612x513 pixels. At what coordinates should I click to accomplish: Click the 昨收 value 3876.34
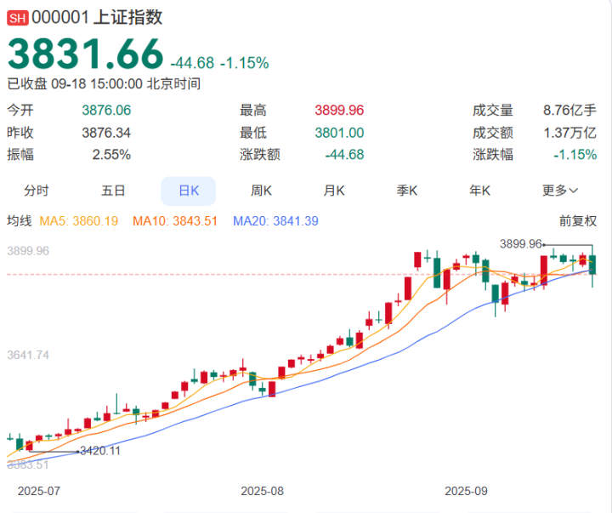pyautogui.click(x=106, y=133)
